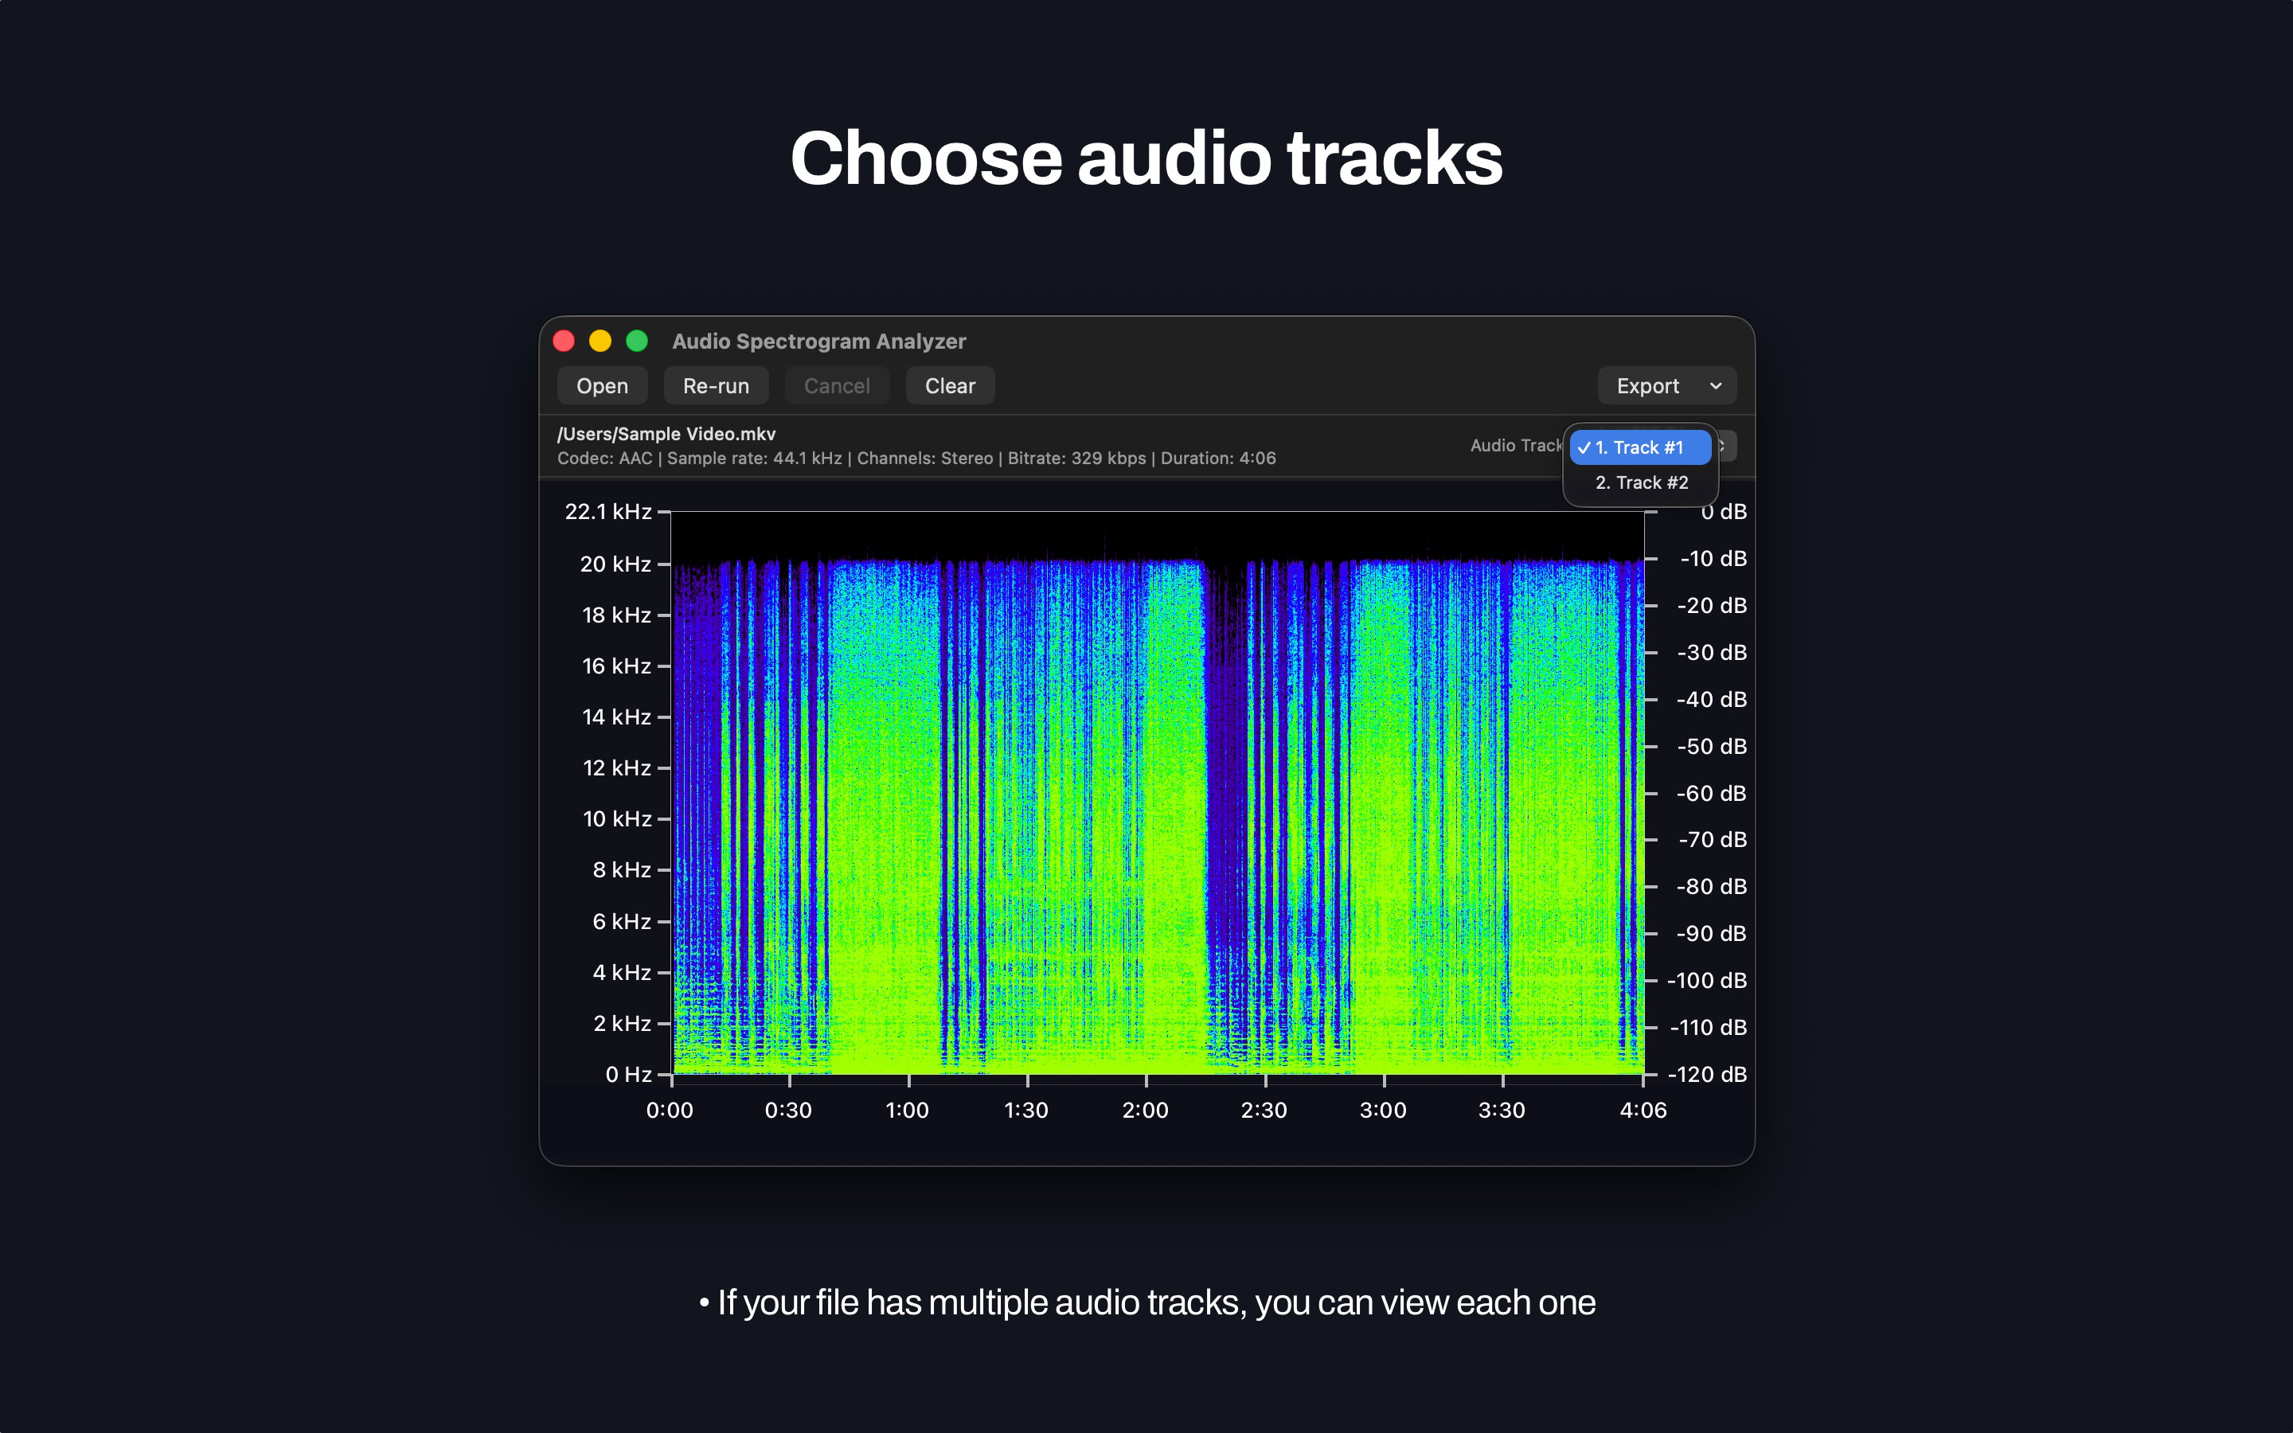Click the 0:00 time label
The image size is (2293, 1433).
point(670,1110)
